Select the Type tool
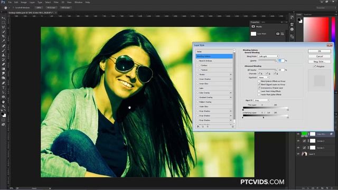The width and height of the screenshot is (338, 190). [3, 88]
